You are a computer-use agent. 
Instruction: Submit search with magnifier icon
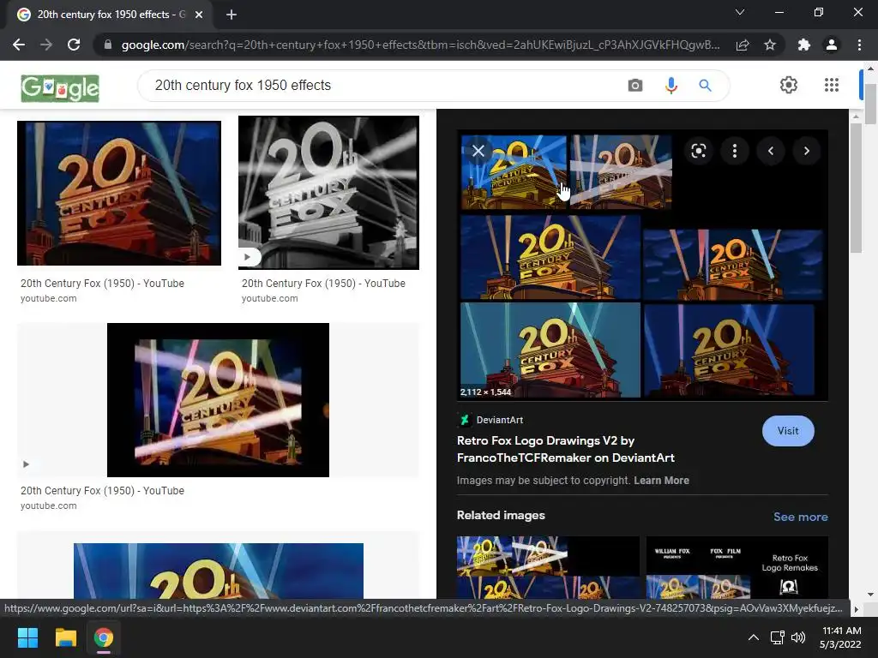coord(706,86)
